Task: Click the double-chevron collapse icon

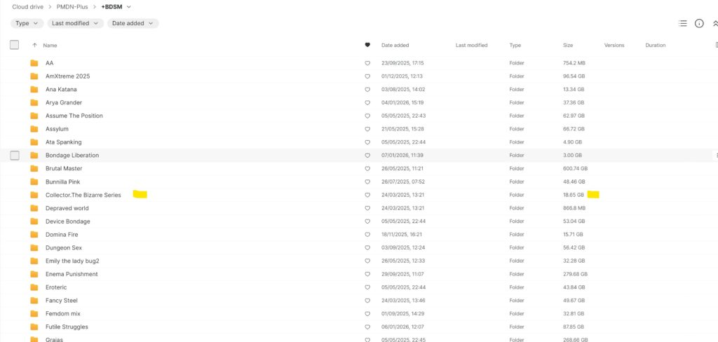Action: coord(714,23)
